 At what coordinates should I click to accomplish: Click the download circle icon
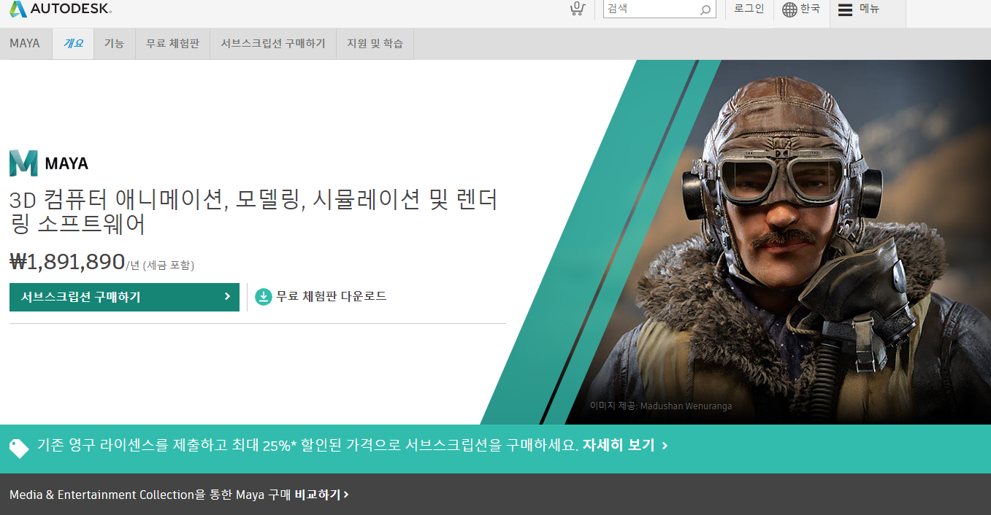pyautogui.click(x=263, y=297)
